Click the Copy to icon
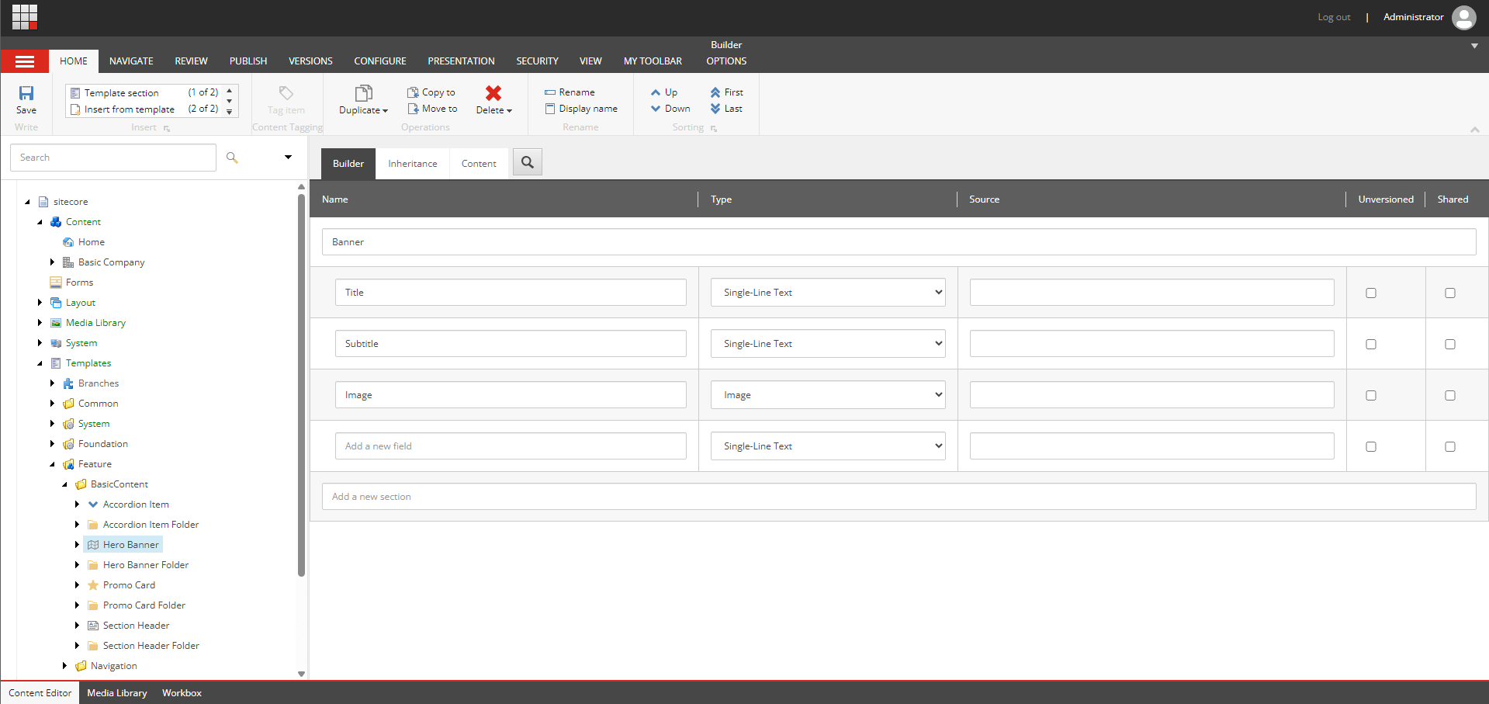Image resolution: width=1489 pixels, height=704 pixels. (x=413, y=92)
